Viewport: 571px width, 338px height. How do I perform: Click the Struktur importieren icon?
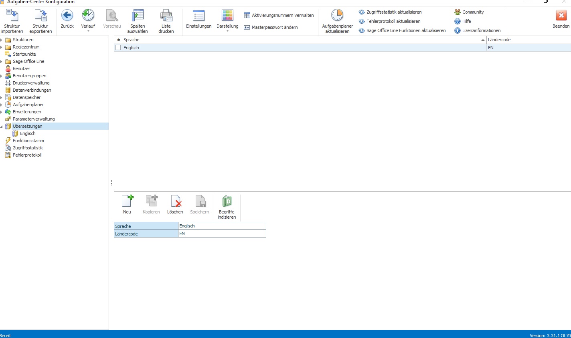pyautogui.click(x=12, y=16)
